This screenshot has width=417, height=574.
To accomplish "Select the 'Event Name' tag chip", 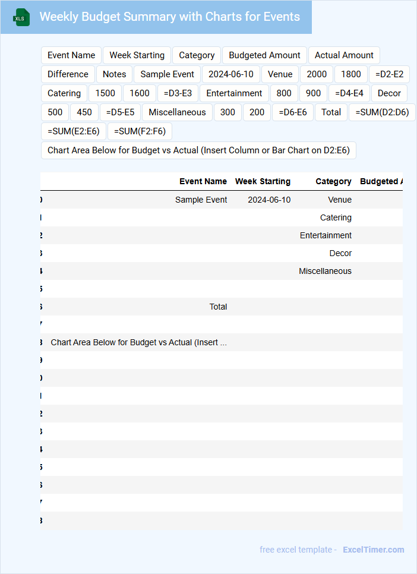I will tap(71, 55).
